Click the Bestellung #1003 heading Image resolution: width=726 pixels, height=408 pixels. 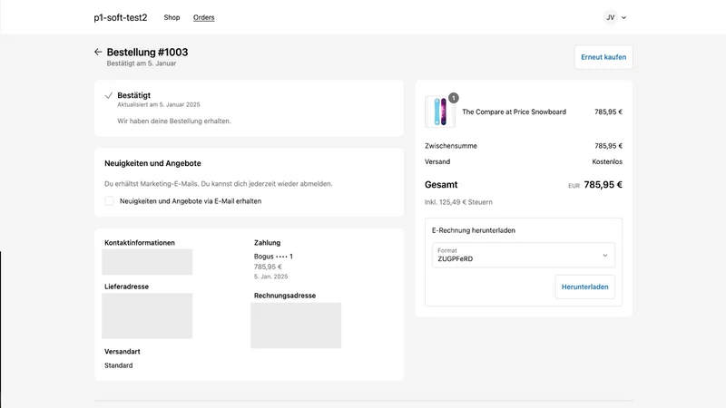pos(147,53)
